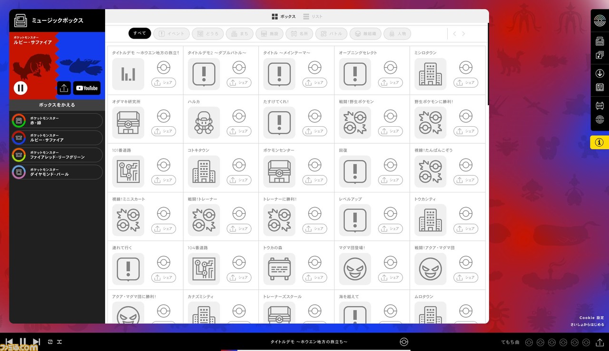Share the オダマキ研究所 track
The width and height of the screenshot is (609, 351).
164,131
